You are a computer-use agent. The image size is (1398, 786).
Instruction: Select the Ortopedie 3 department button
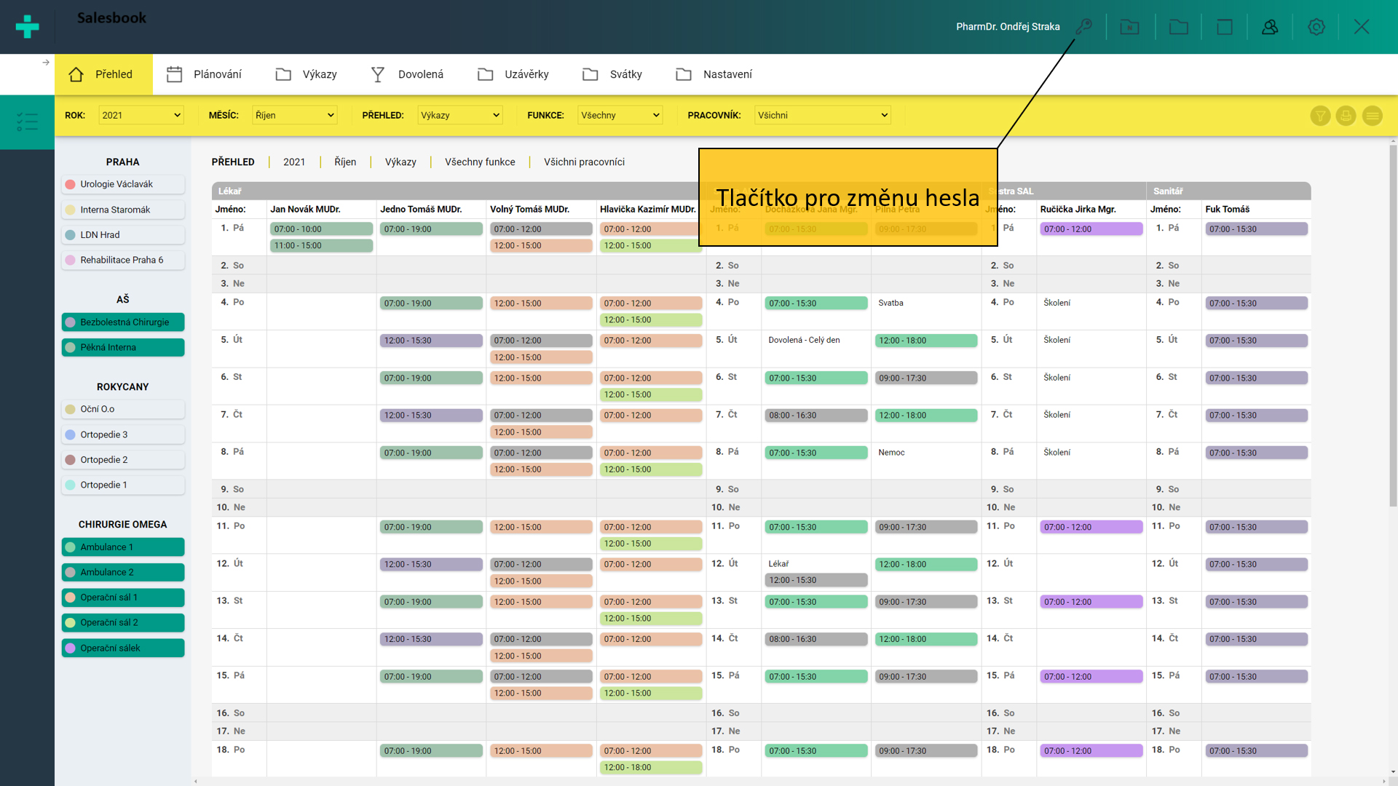122,434
